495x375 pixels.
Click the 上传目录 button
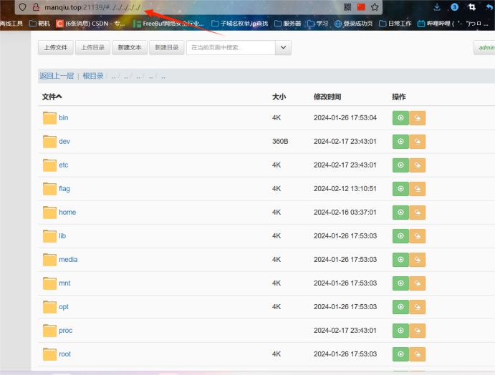coord(92,48)
